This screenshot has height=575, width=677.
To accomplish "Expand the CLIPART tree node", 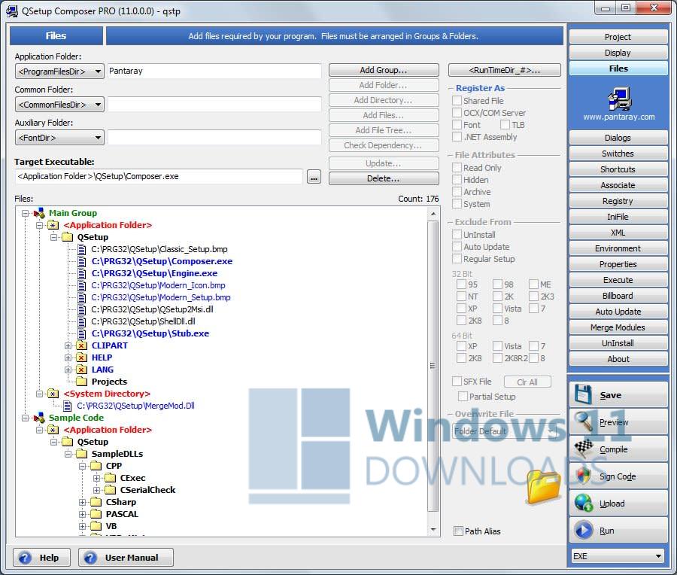I will pyautogui.click(x=68, y=345).
